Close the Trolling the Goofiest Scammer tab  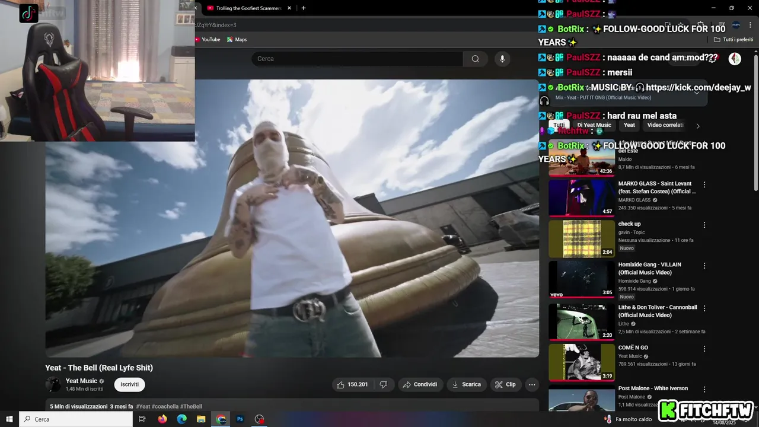289,8
